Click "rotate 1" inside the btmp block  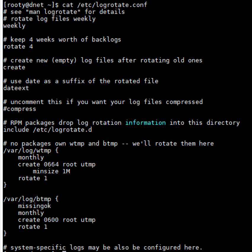click(33, 227)
